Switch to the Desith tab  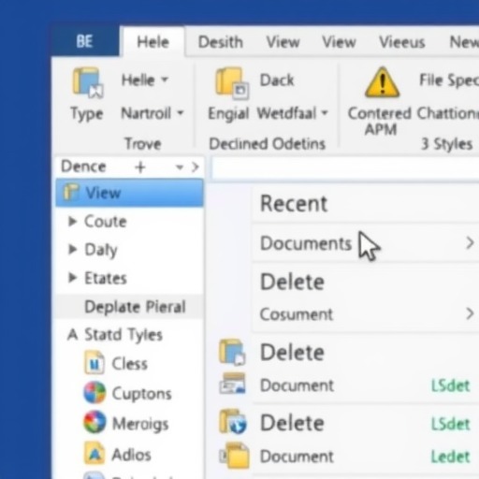tap(221, 42)
